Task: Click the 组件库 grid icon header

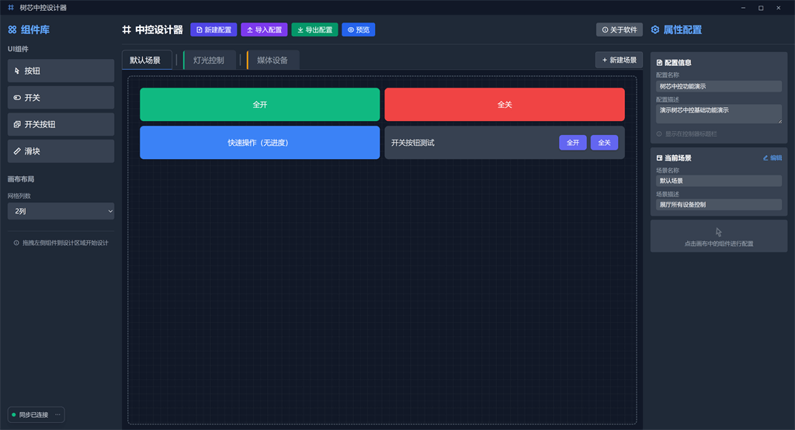Action: [x=12, y=30]
